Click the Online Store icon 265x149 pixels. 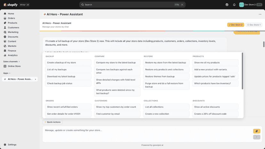tap(5, 66)
